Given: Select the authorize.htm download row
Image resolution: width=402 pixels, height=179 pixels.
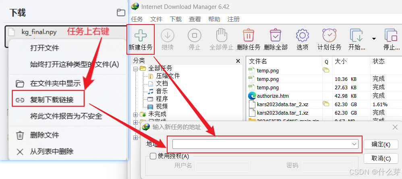Looking at the screenshot, I should point(324,96).
